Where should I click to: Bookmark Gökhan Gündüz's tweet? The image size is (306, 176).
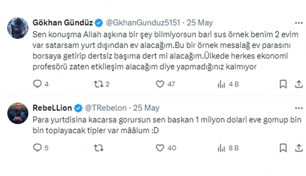point(283,84)
